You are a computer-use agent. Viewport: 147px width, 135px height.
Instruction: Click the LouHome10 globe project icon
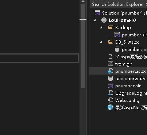104,20
